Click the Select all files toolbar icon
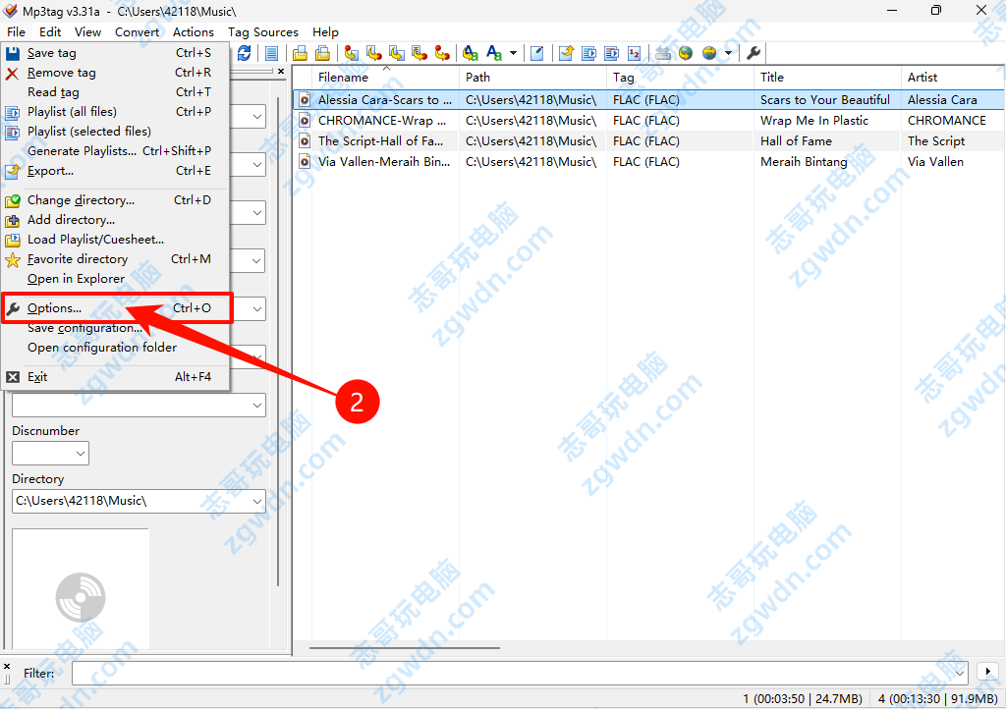This screenshot has width=1006, height=709. click(x=271, y=53)
